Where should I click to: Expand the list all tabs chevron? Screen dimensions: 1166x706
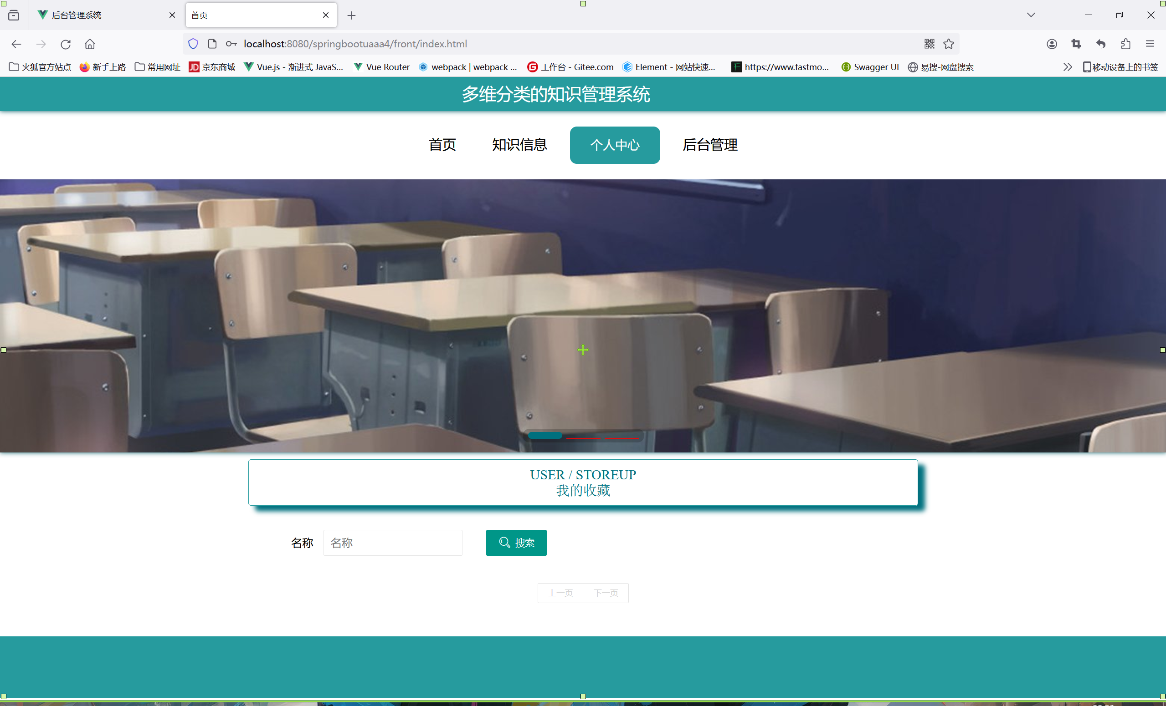pyautogui.click(x=1031, y=15)
